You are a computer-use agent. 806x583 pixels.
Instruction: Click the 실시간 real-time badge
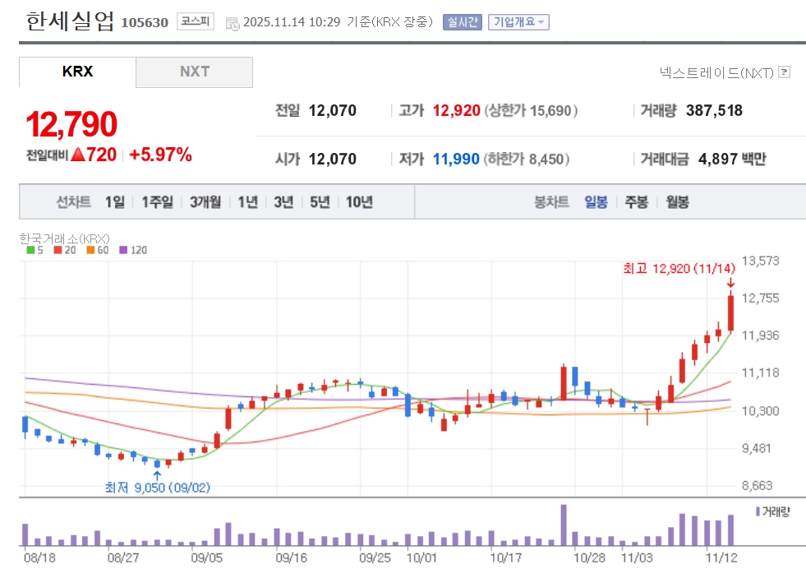(462, 22)
